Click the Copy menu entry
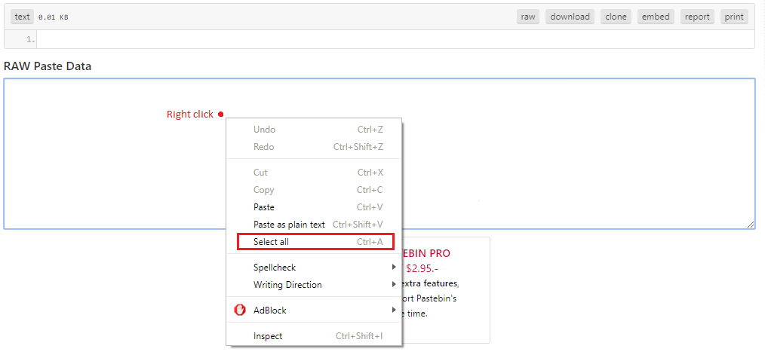 [264, 190]
